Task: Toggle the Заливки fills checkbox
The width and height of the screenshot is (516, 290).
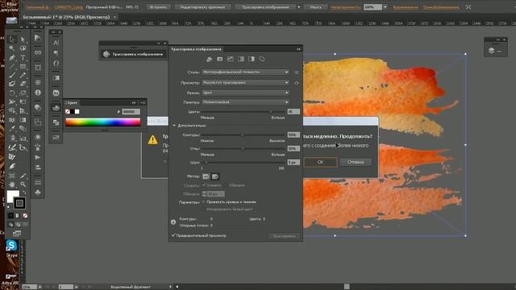Action: [x=204, y=185]
